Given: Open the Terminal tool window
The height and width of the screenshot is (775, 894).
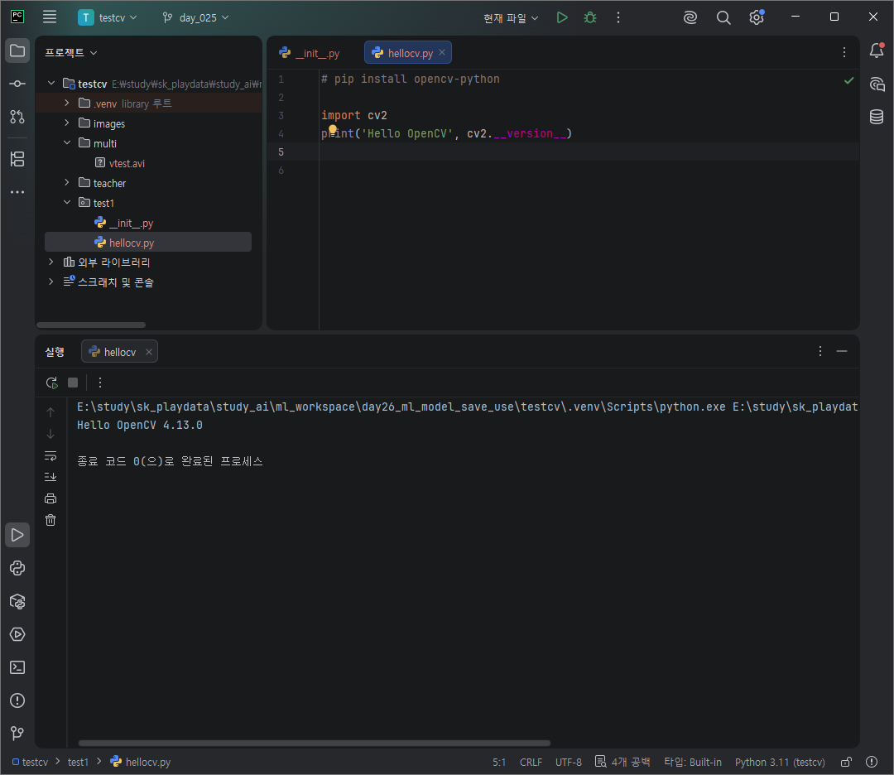Looking at the screenshot, I should (17, 667).
